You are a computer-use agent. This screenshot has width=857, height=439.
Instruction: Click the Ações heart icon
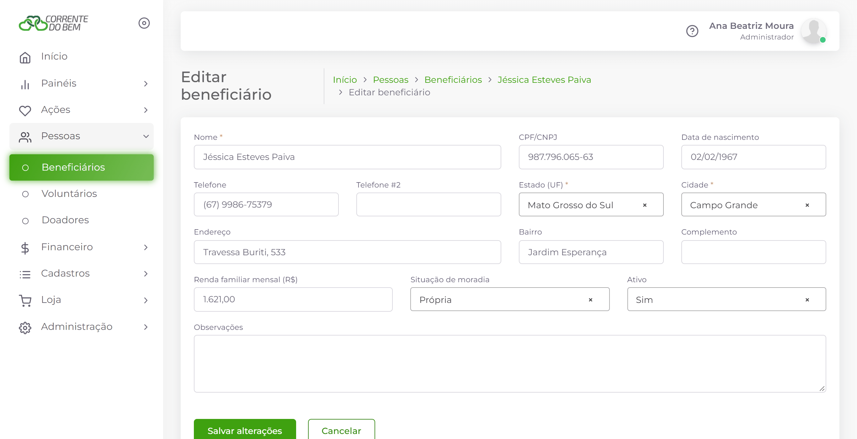tap(25, 110)
